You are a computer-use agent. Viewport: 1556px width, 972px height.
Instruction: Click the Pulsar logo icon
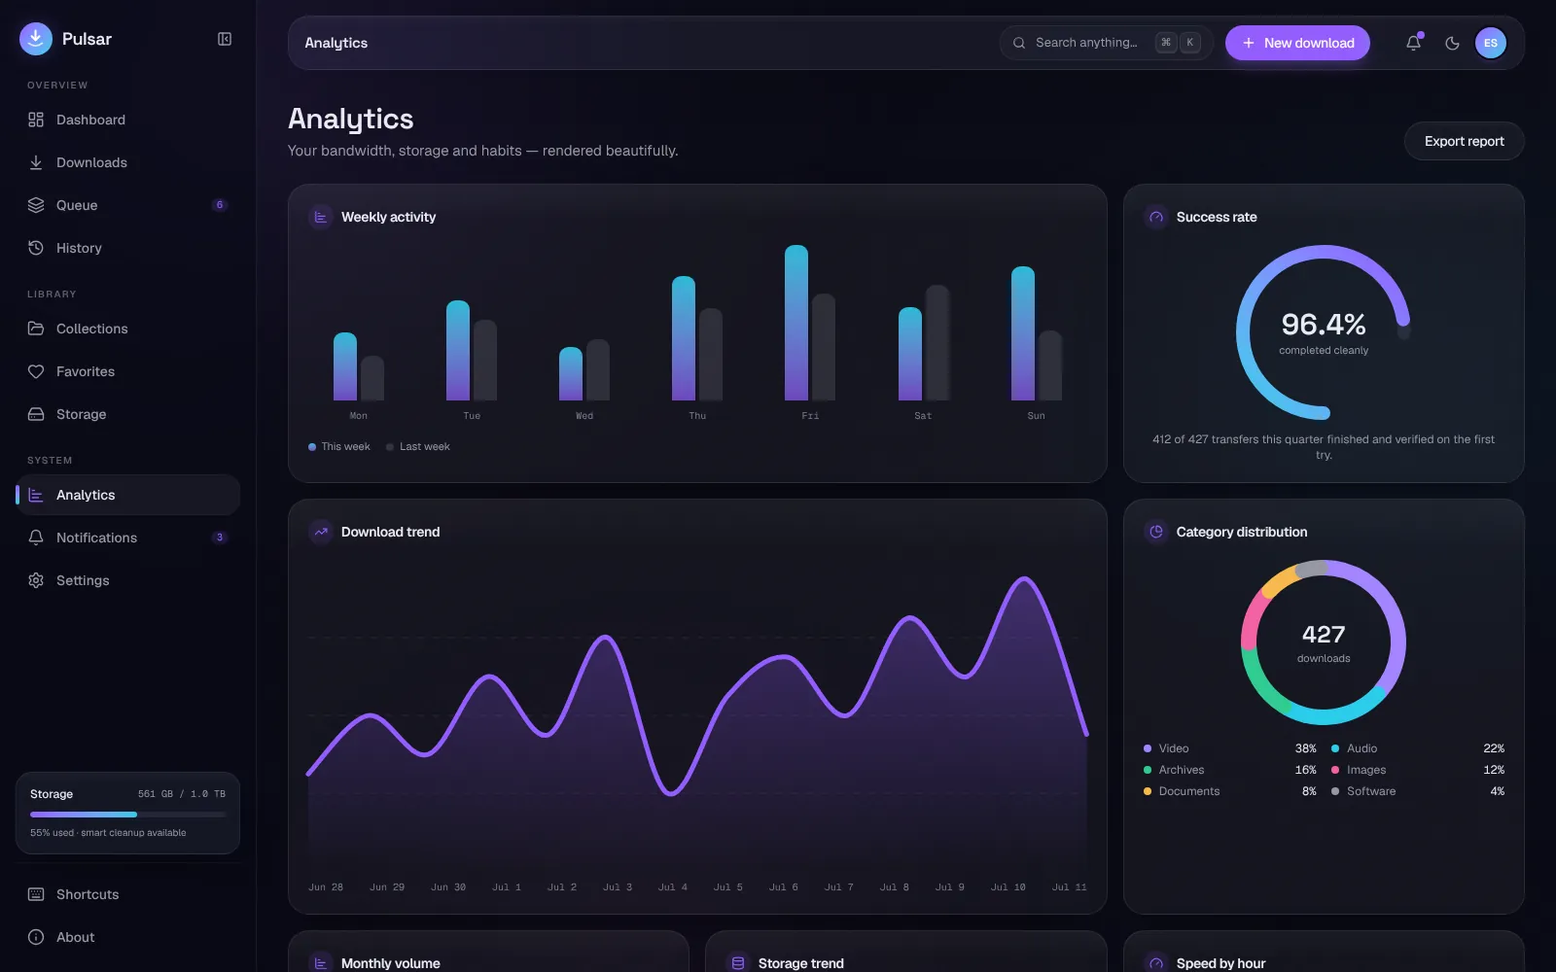point(36,39)
